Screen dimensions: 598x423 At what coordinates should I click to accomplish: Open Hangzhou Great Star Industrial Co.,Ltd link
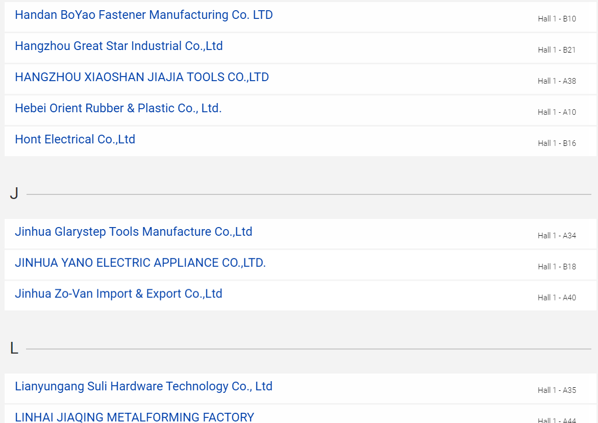[x=118, y=46]
